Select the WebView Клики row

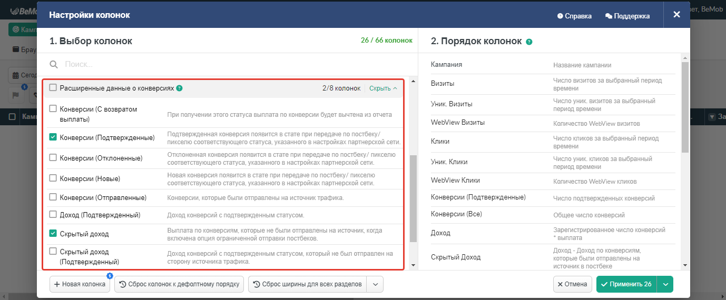[x=553, y=181]
